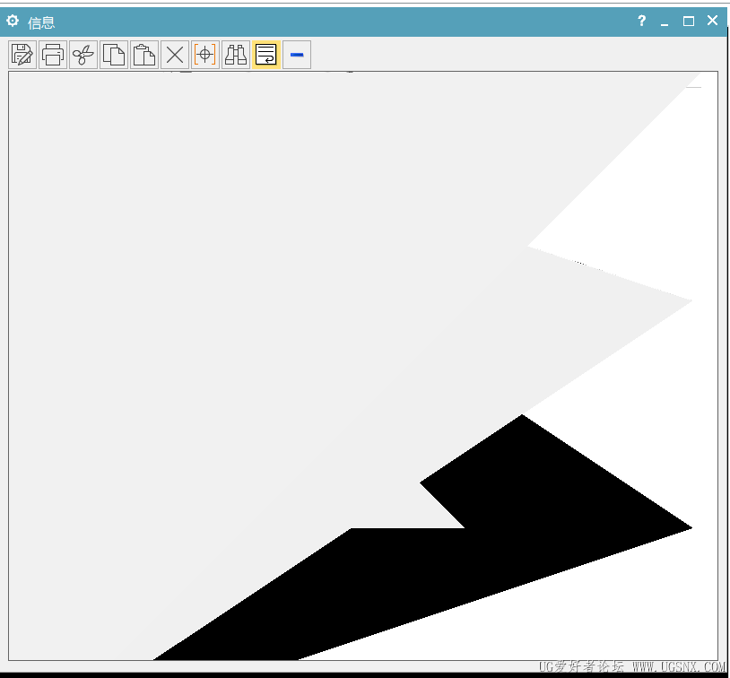Screen dimensions: 730x678
Task: Click the Paste clipboard icon
Action: pos(144,55)
